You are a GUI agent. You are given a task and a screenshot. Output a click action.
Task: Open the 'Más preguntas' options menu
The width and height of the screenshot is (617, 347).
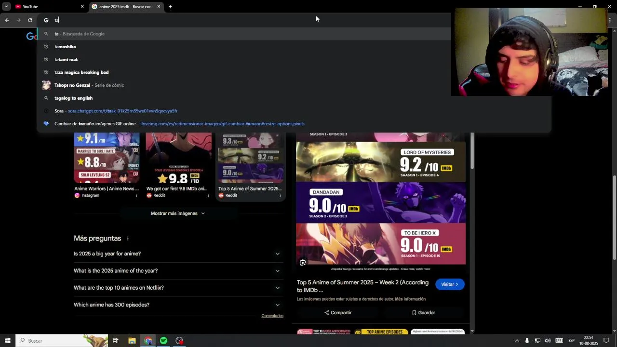[x=128, y=239]
